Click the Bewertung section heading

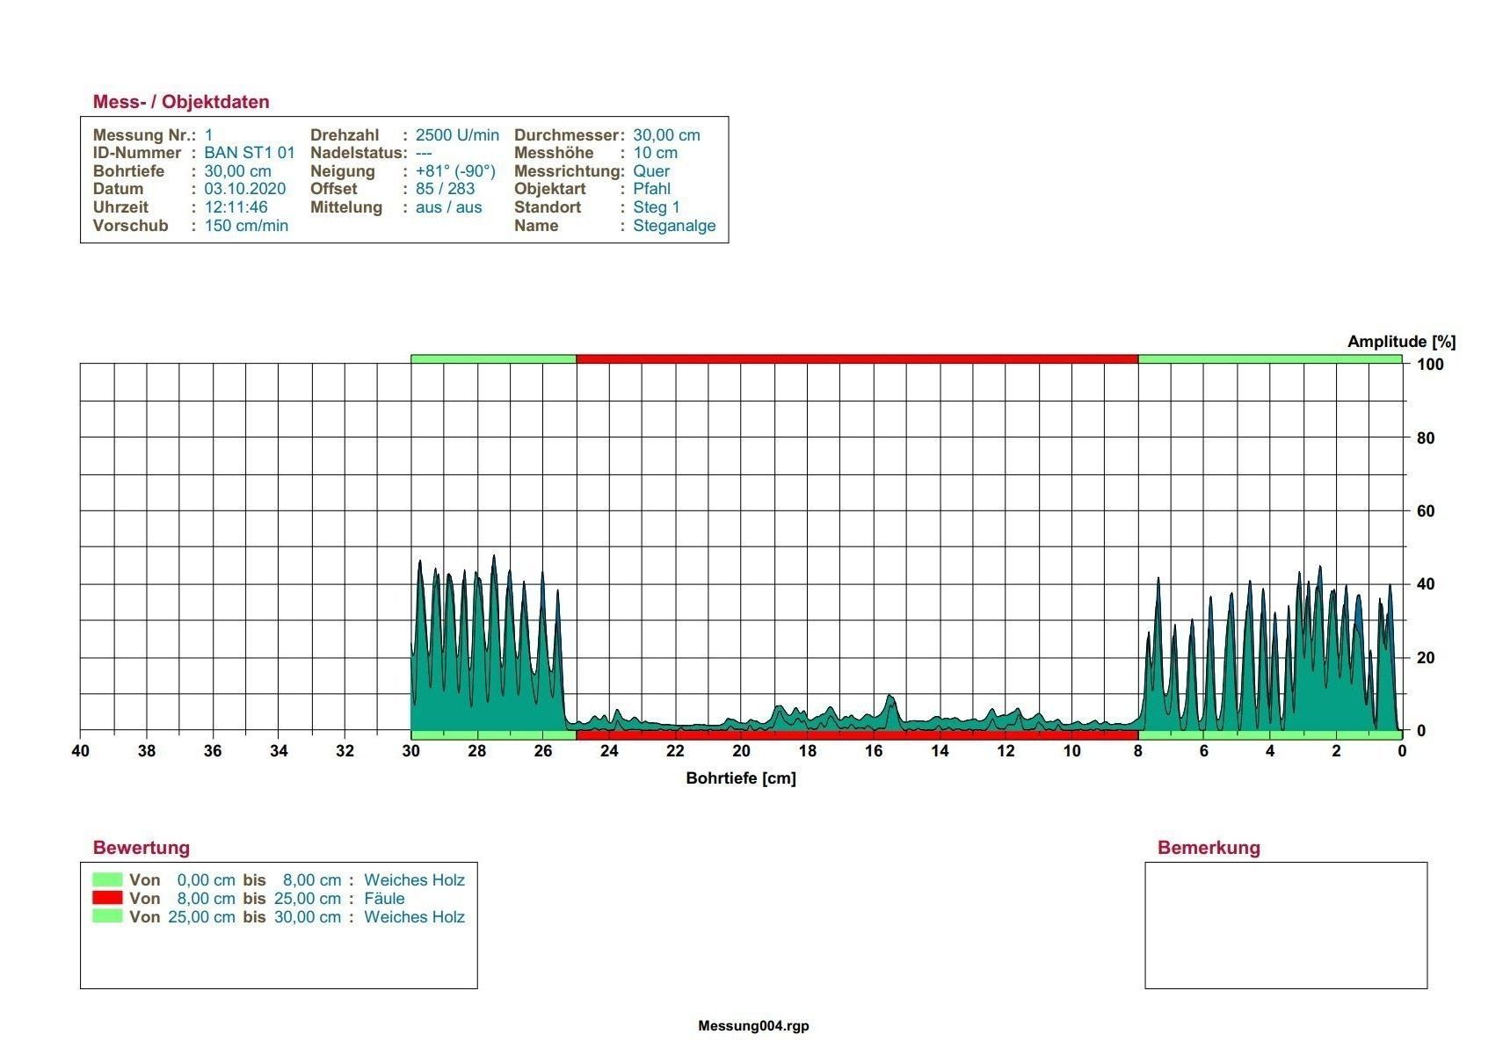pos(142,848)
